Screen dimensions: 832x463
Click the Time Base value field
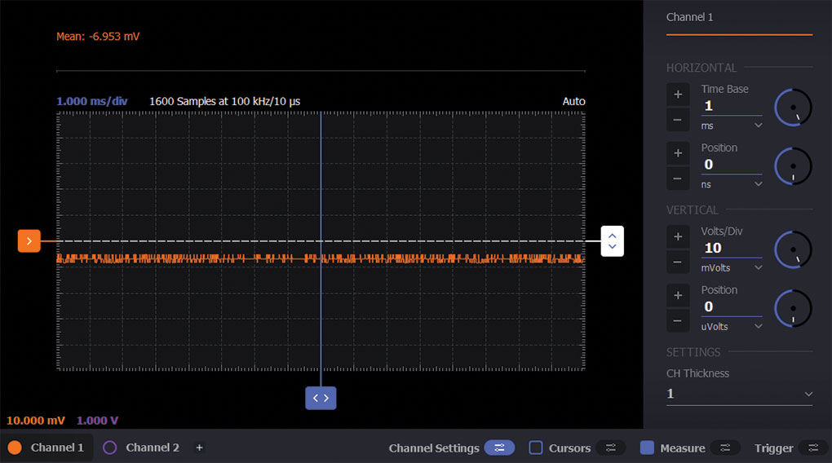click(731, 106)
